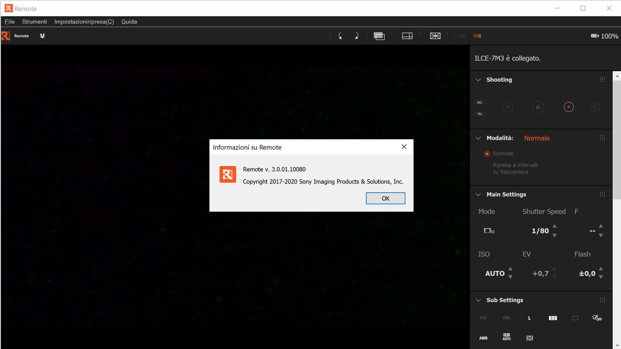621x349 pixels.
Task: Open the AWB white balance setting
Action: pos(483,338)
